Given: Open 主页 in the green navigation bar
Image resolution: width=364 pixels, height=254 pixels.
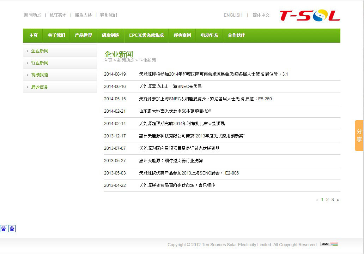Looking at the screenshot, I should [x=33, y=35].
